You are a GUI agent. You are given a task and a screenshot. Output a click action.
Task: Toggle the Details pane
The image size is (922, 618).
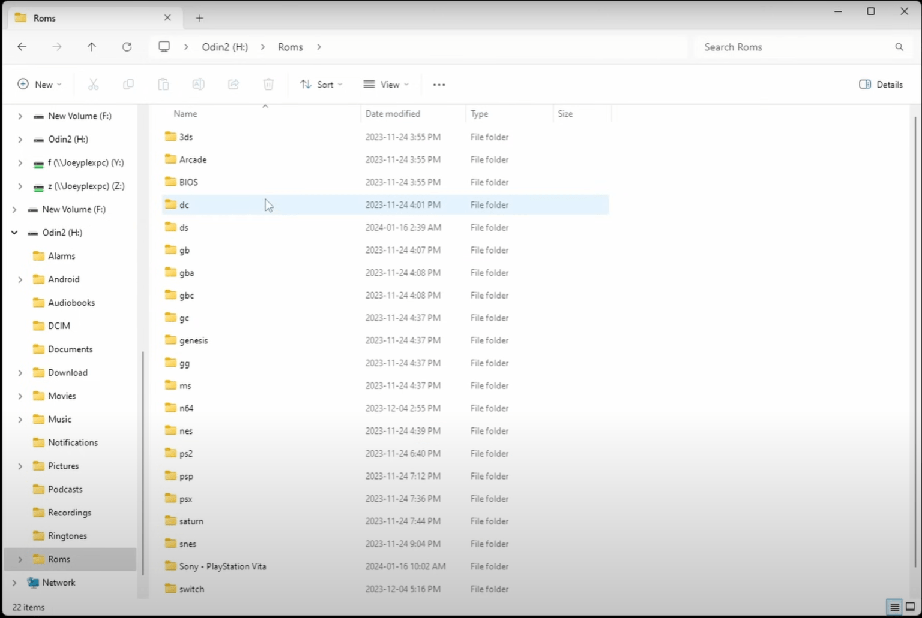881,85
